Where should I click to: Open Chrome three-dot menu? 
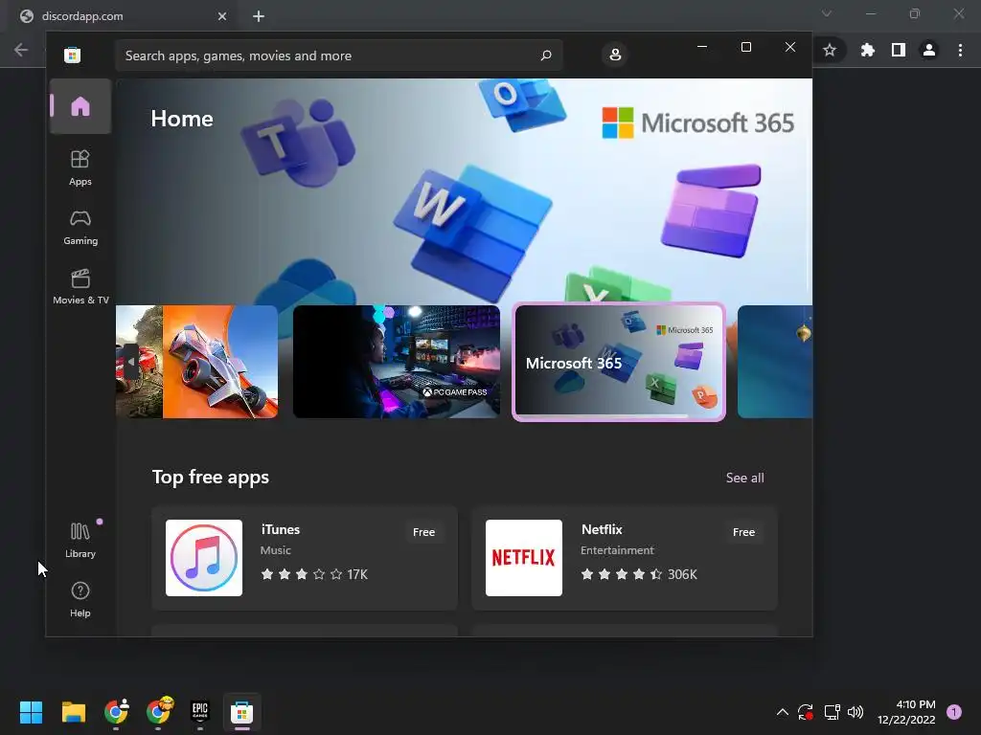[x=960, y=50]
